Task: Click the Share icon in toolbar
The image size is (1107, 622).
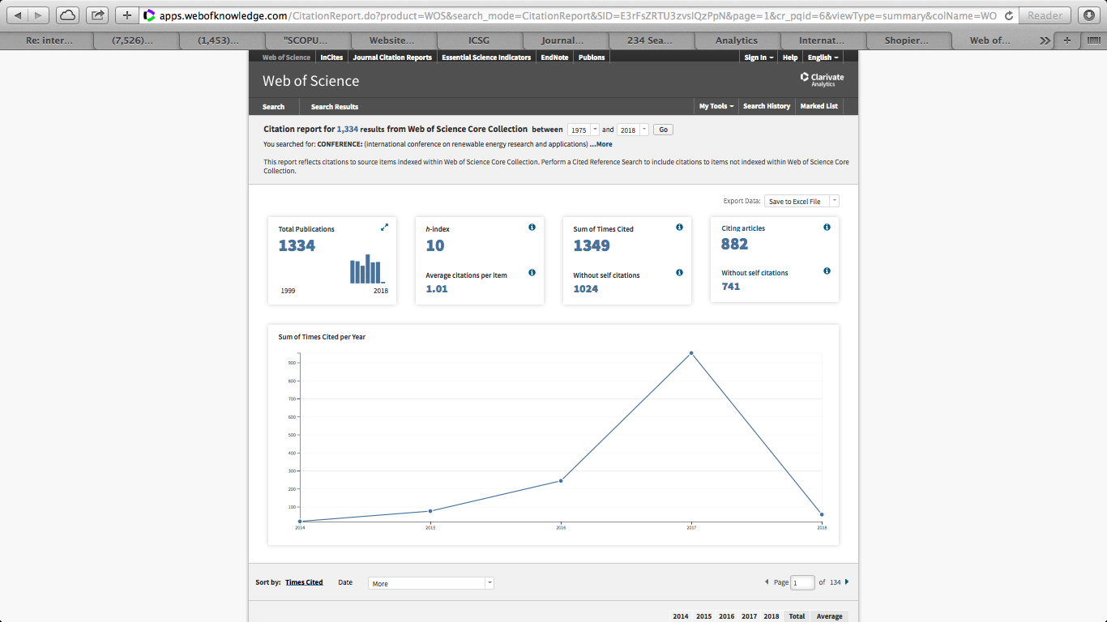Action: [97, 15]
